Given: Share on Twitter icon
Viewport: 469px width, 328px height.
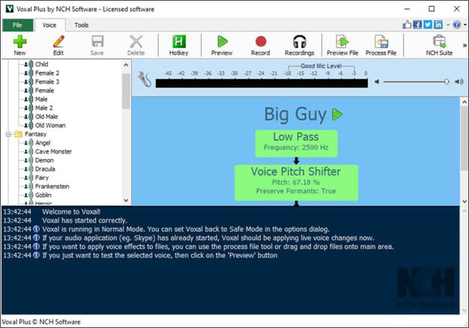Looking at the screenshot, I should 428,25.
